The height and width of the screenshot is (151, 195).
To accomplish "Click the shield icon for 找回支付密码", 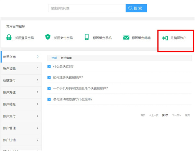I will point(48,37).
